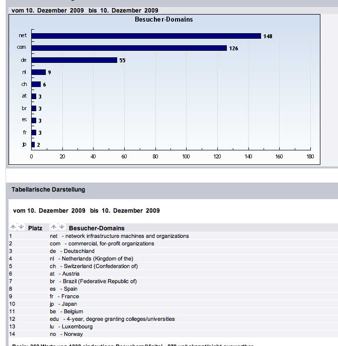This screenshot has width=338, height=346.
Task: Sort Platz column ascending with up arrow
Action: (x=13, y=228)
